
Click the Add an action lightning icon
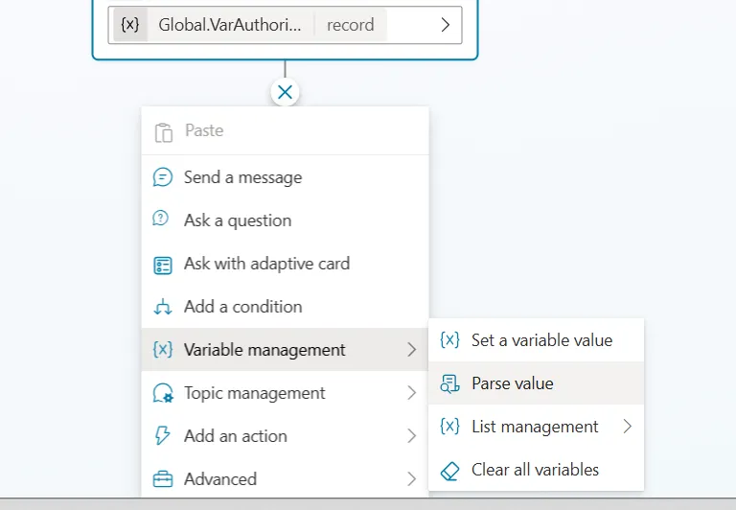pos(162,436)
